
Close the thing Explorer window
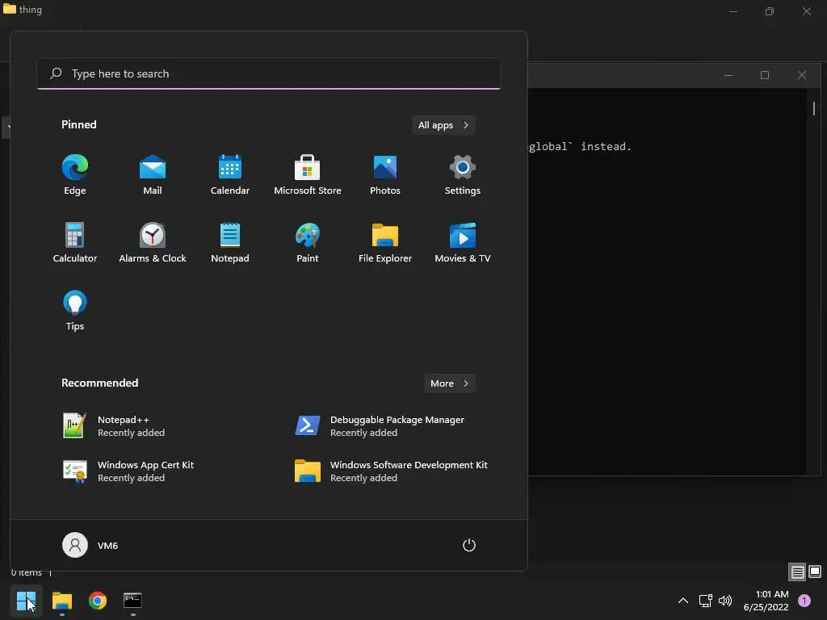pos(807,11)
